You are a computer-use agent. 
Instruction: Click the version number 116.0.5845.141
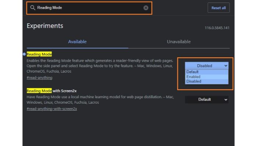click(217, 28)
